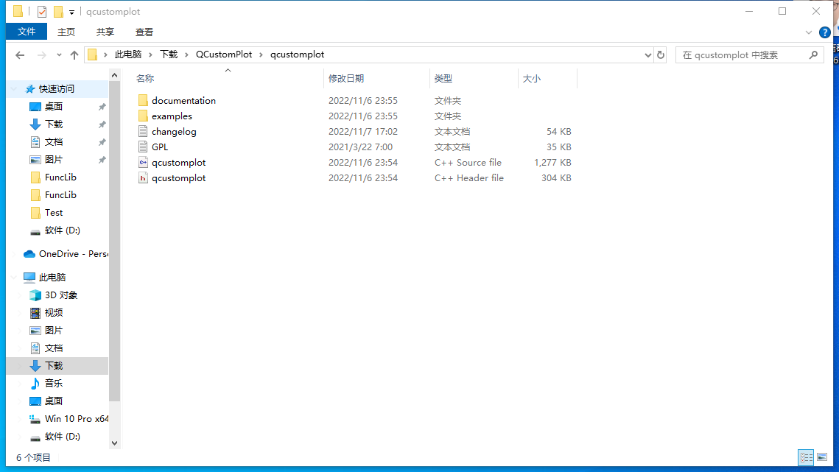Open the Help question mark icon

point(825,32)
